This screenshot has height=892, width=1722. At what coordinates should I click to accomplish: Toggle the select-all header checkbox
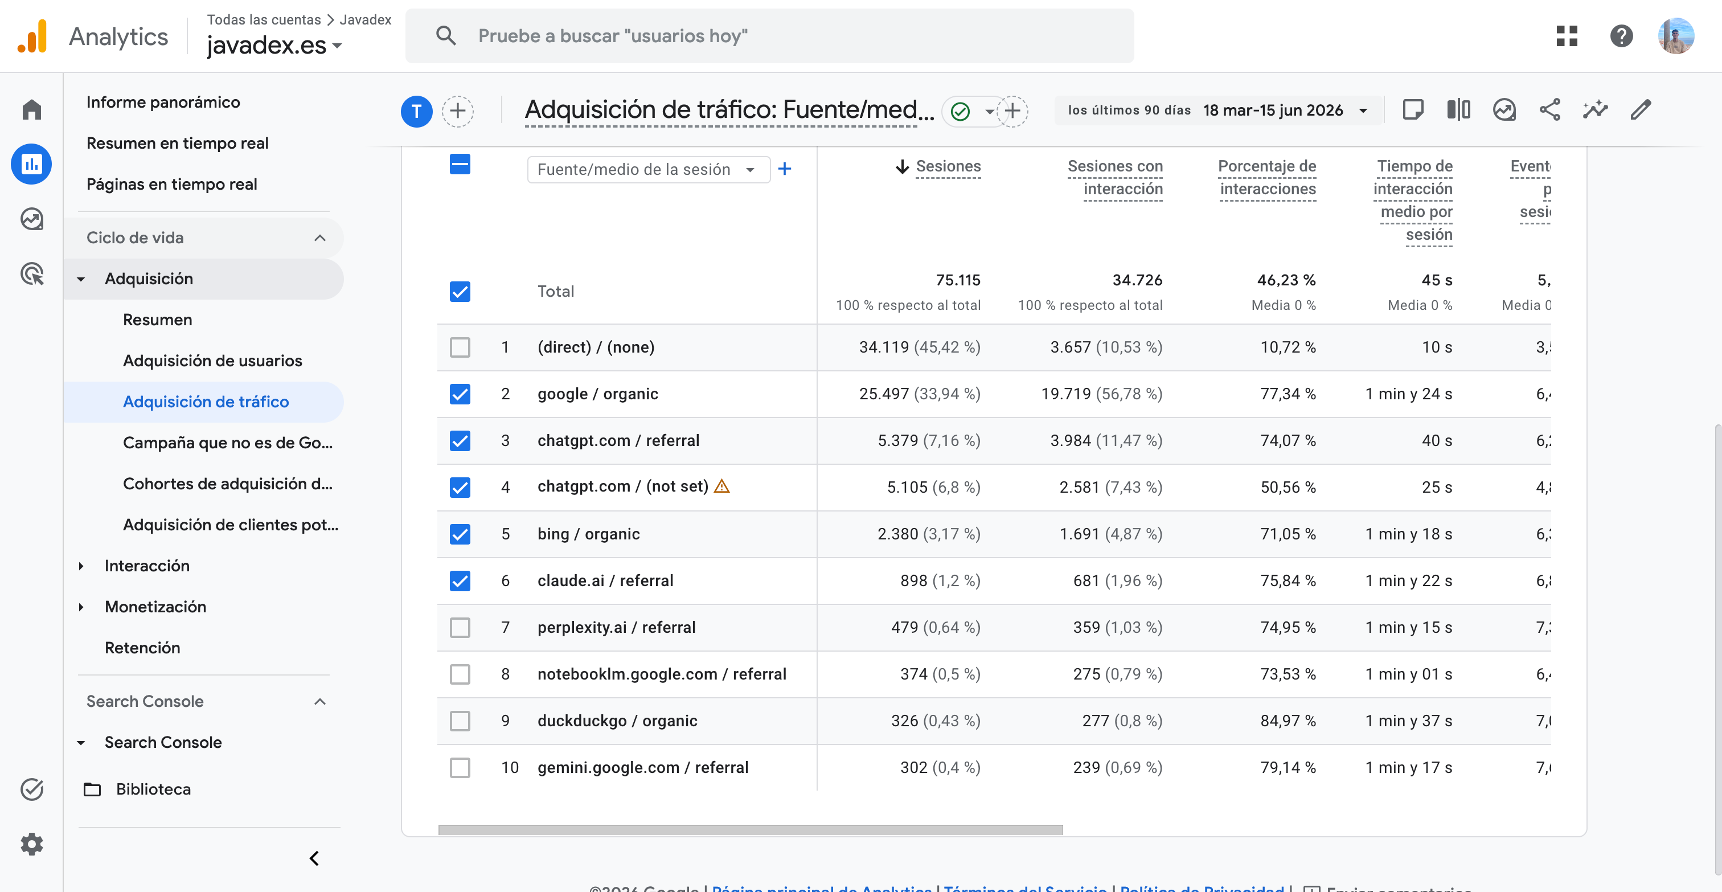(460, 165)
